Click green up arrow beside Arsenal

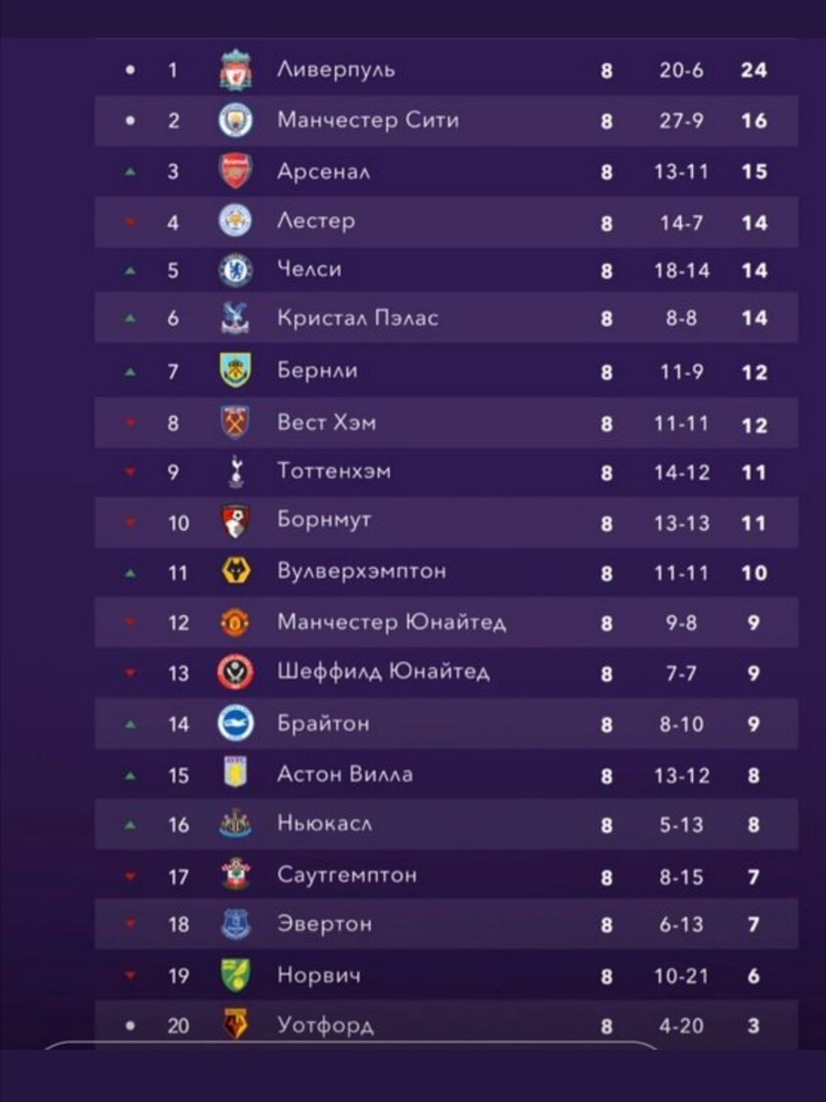130,172
